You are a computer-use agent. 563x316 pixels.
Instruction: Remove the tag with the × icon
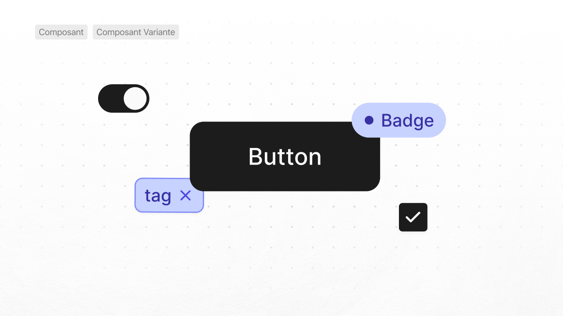coord(186,196)
